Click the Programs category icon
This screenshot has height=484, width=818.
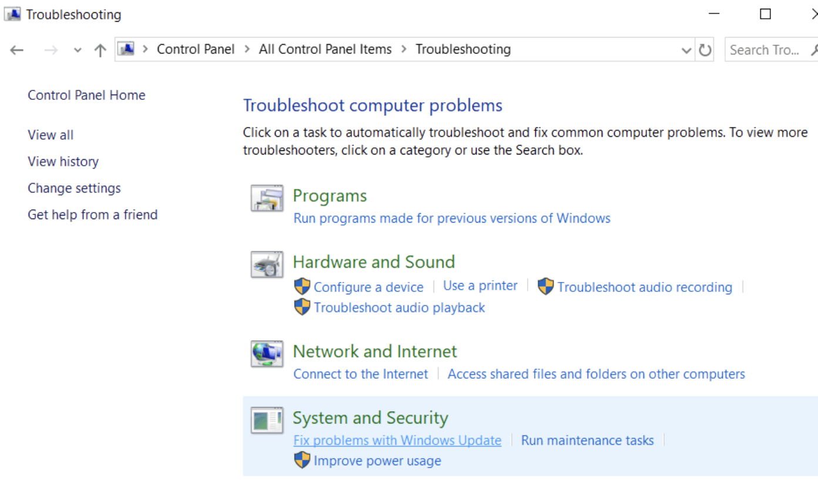pos(267,198)
